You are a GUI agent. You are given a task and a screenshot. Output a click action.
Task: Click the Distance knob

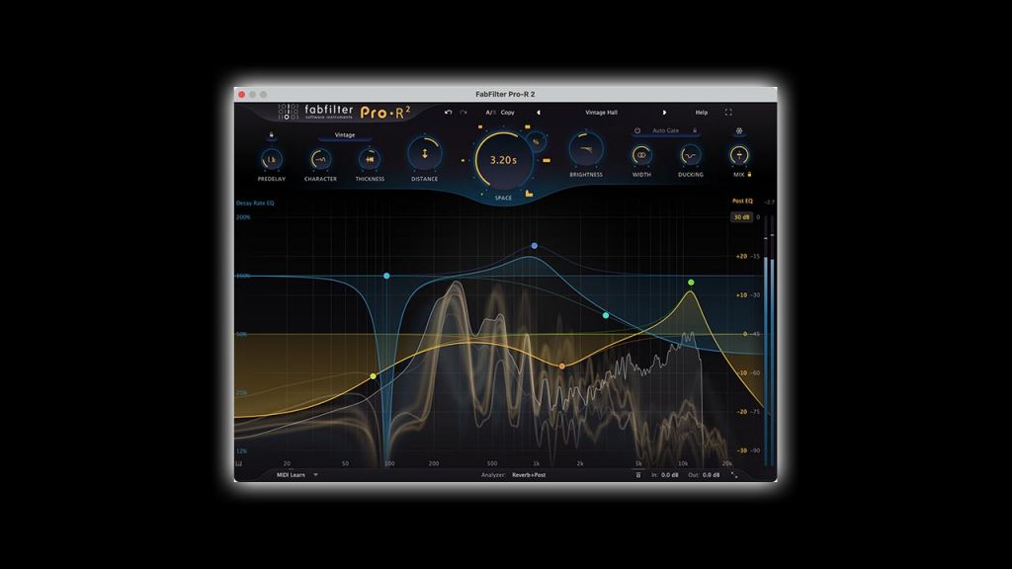click(x=424, y=154)
